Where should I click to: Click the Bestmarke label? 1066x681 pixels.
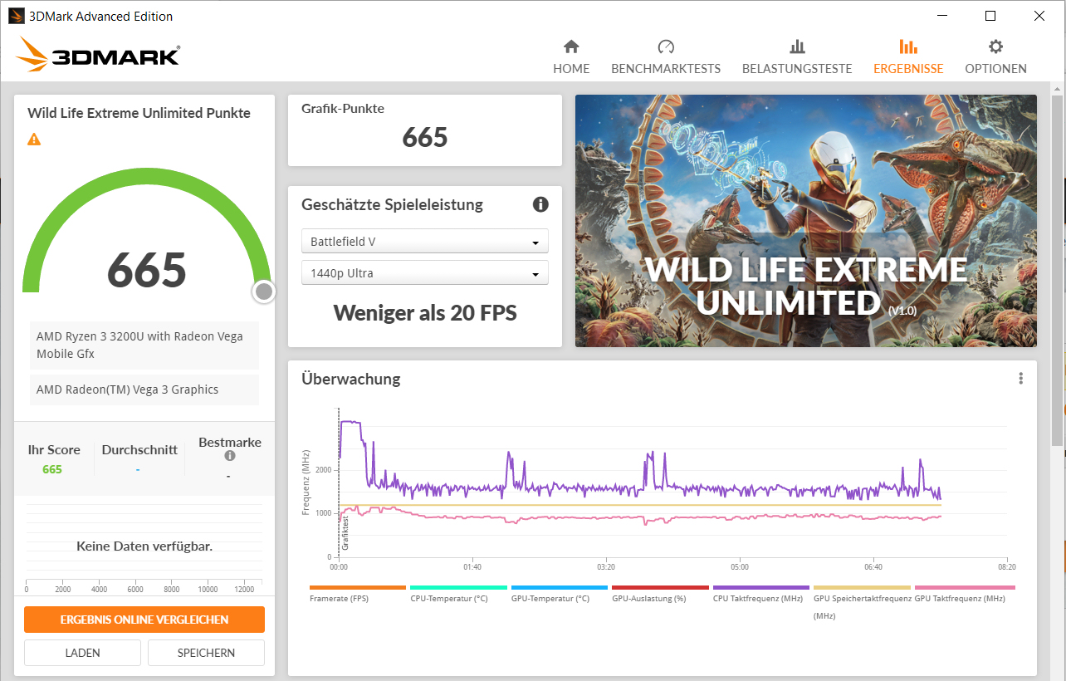230,443
